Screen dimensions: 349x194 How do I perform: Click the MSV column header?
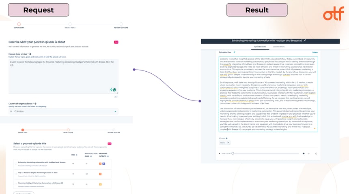tap(73, 155)
